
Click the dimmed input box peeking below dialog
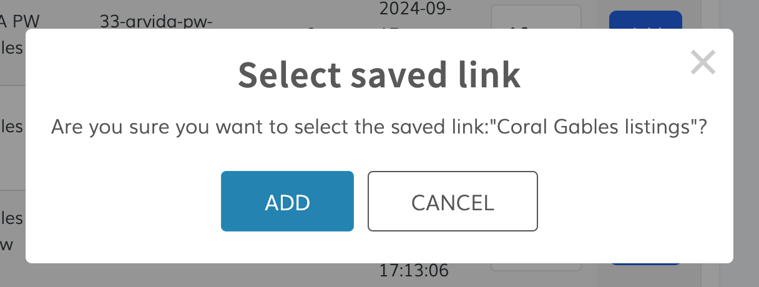(536, 267)
